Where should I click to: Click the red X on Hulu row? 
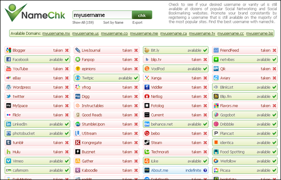67,152
